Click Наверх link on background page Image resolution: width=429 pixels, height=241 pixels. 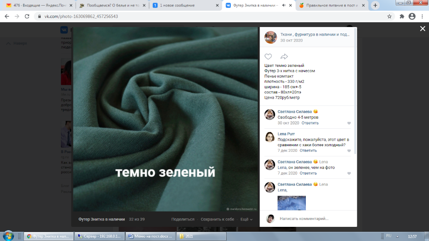coord(17,43)
